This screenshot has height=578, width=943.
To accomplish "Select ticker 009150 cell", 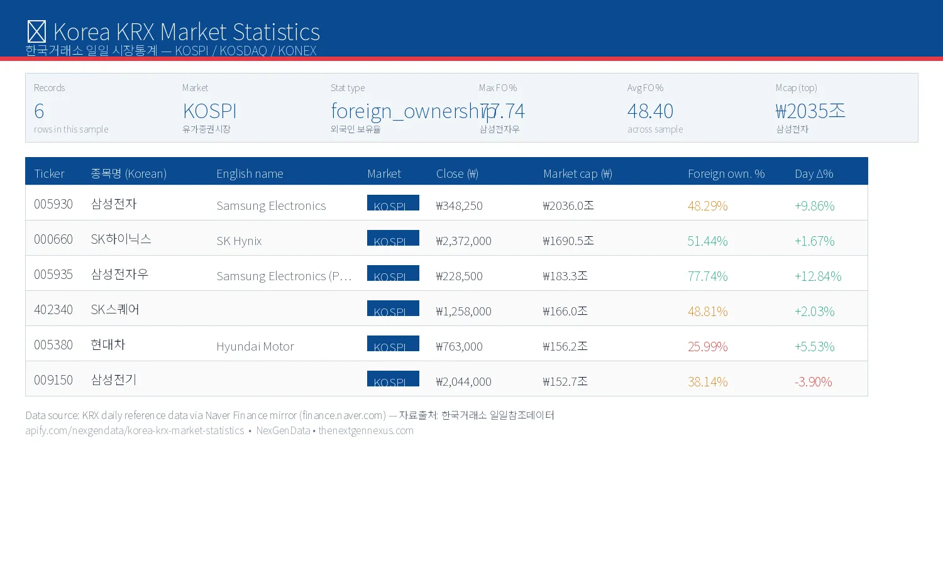I will 53,380.
